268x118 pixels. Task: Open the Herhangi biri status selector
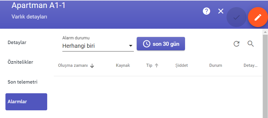[x=98, y=46]
